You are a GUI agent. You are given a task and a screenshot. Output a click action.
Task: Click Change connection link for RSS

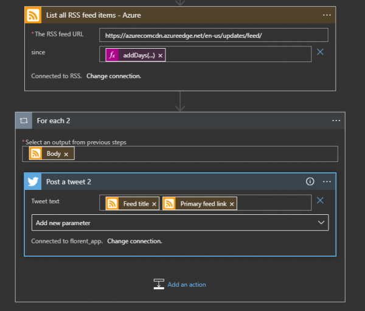click(x=114, y=76)
